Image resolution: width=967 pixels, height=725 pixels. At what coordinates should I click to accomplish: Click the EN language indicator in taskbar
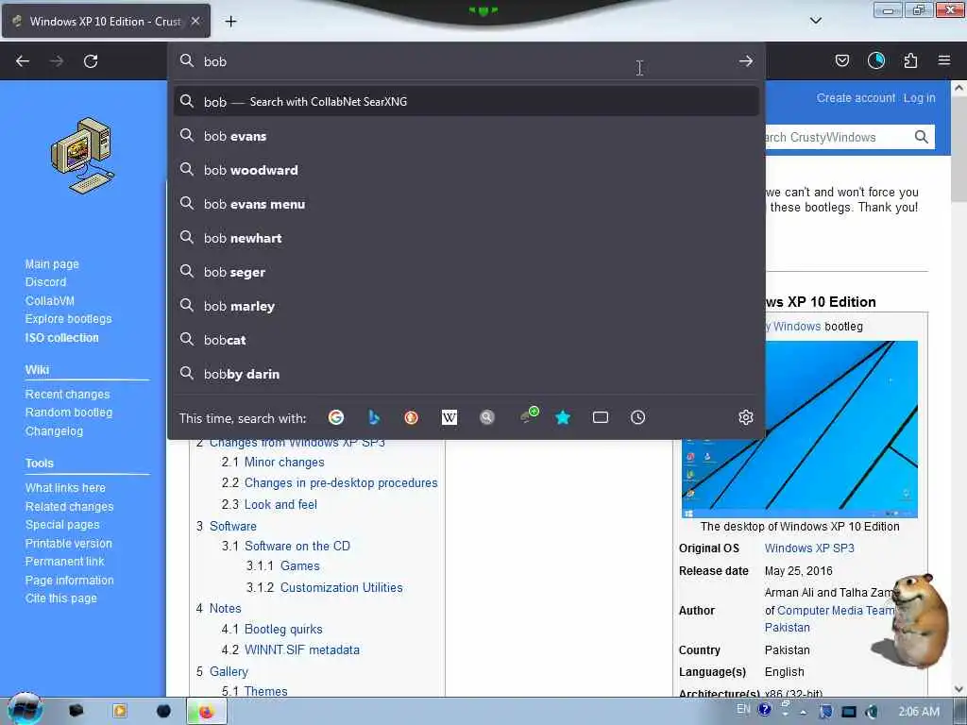(743, 710)
